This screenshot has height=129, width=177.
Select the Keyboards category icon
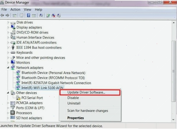click(13, 52)
